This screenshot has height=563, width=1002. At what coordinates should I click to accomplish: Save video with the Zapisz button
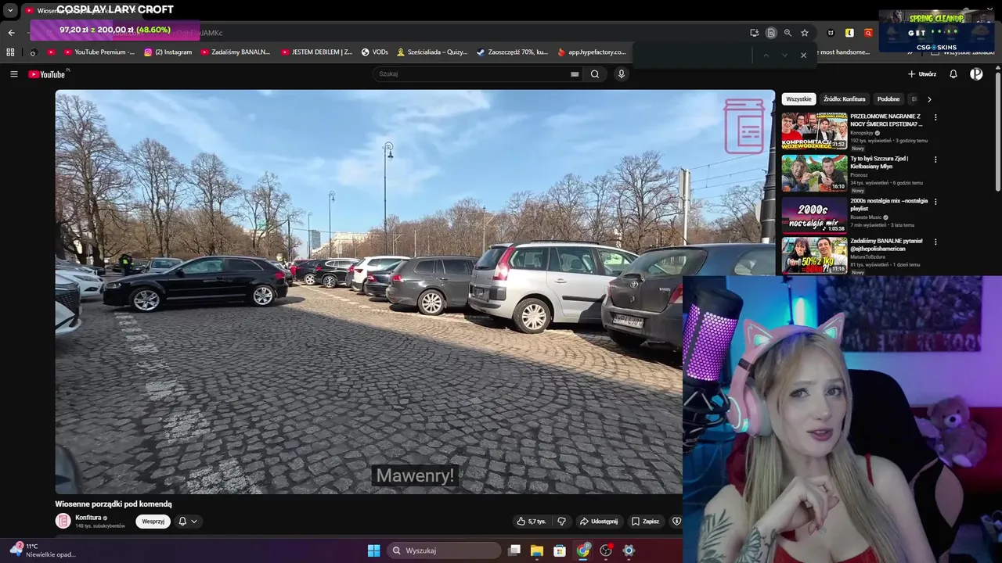(x=645, y=522)
